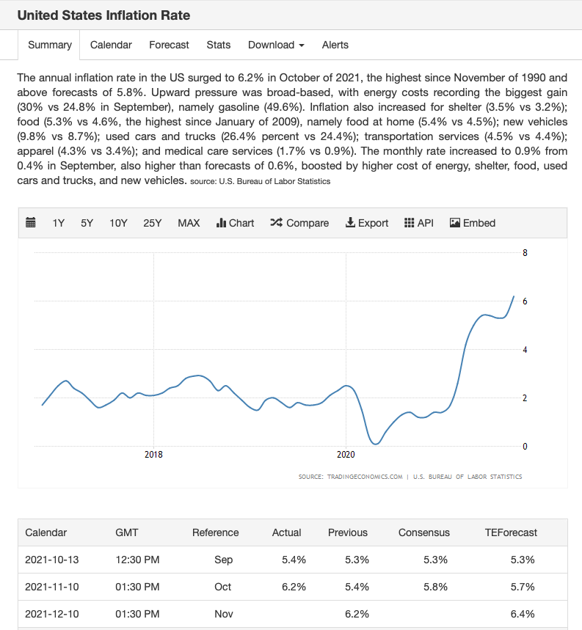582x630 pixels.
Task: Open the Alerts tab
Action: pyautogui.click(x=335, y=45)
